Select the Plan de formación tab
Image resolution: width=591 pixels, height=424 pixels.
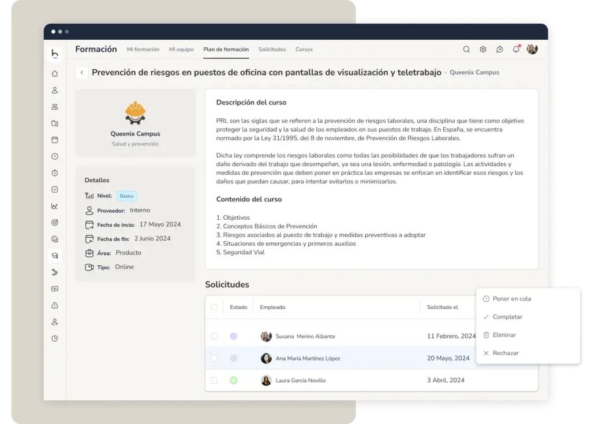[226, 50]
